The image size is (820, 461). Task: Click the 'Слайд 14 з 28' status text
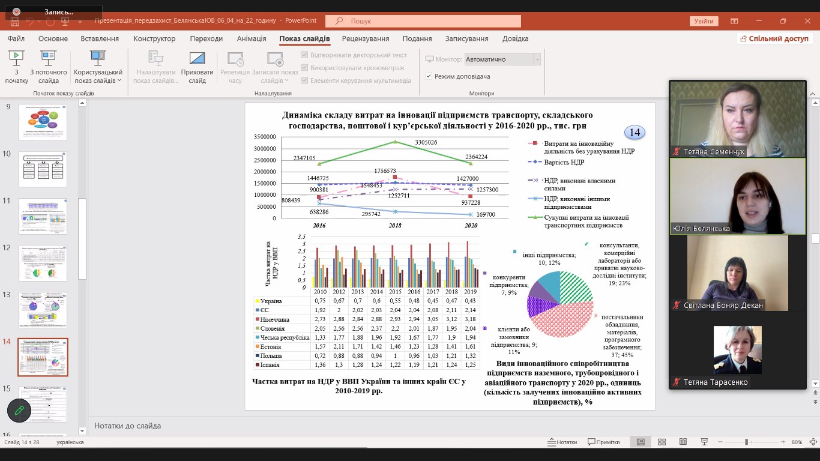(x=23, y=442)
